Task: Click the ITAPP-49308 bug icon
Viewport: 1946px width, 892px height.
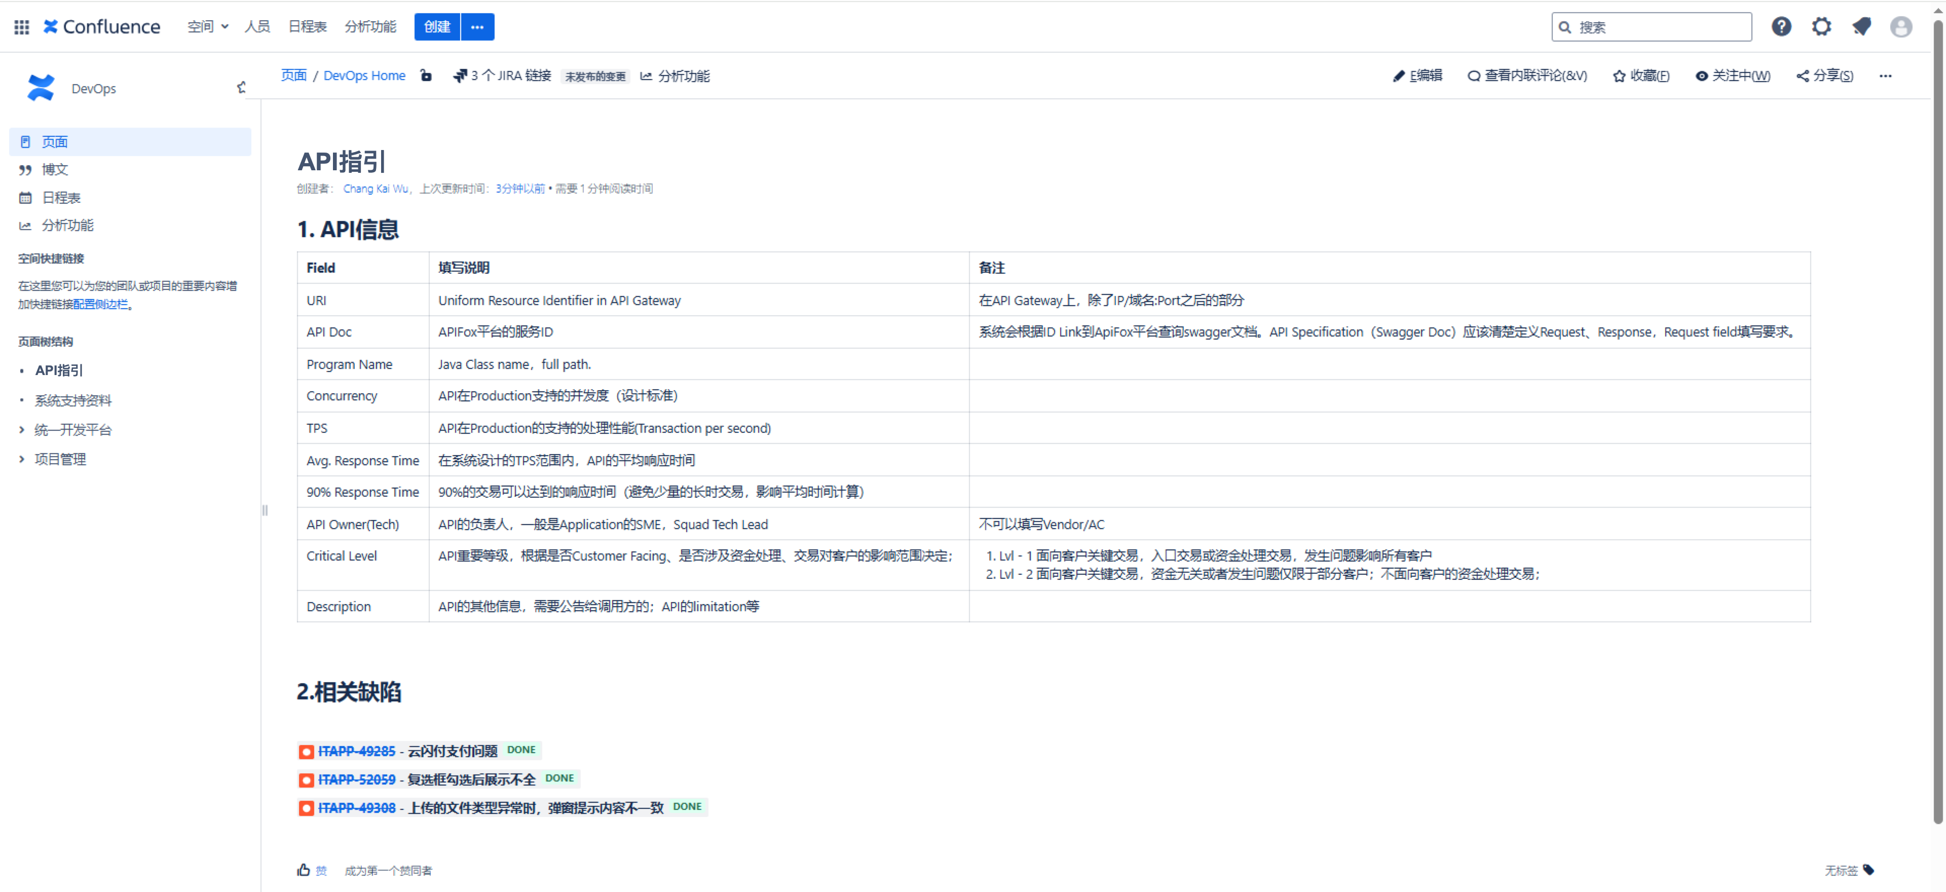Action: (x=306, y=808)
